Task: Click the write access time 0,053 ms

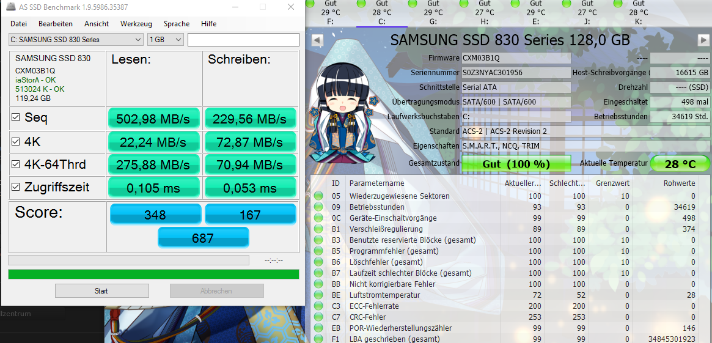Action: click(250, 188)
